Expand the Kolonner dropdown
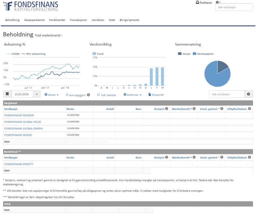Viewport: 256px width, 216px height. (140, 95)
